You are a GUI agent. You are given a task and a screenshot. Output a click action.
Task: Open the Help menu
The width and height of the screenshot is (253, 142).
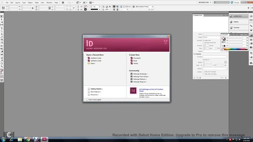tap(56, 3)
